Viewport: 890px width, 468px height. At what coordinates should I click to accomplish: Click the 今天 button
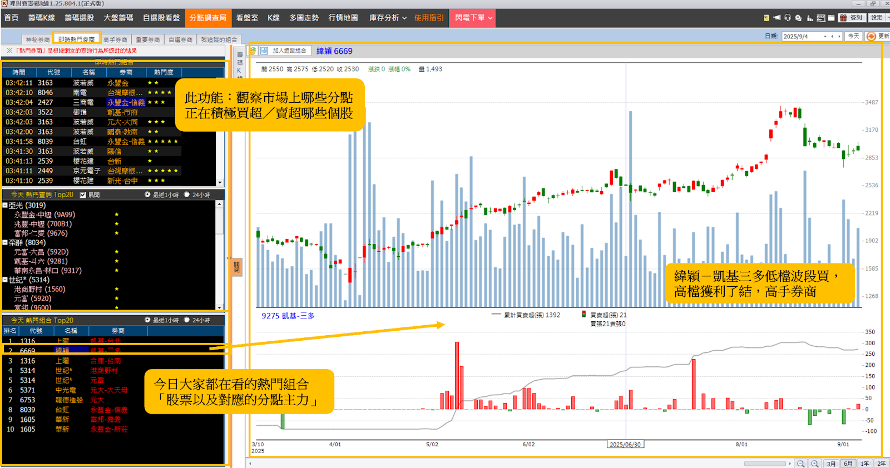pos(853,36)
